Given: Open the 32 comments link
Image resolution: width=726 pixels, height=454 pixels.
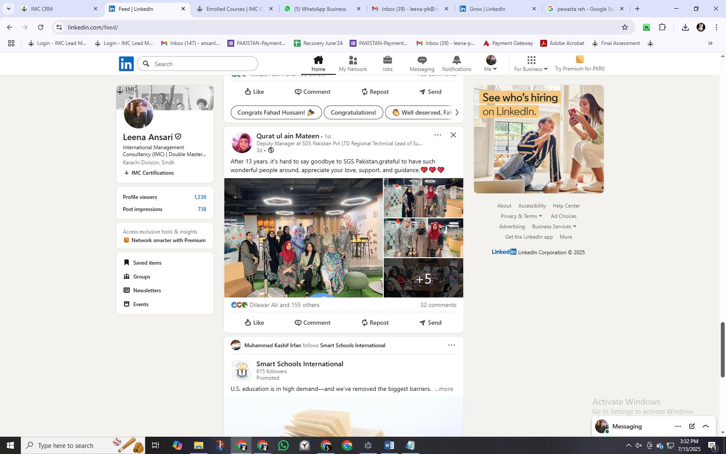Looking at the screenshot, I should (438, 305).
